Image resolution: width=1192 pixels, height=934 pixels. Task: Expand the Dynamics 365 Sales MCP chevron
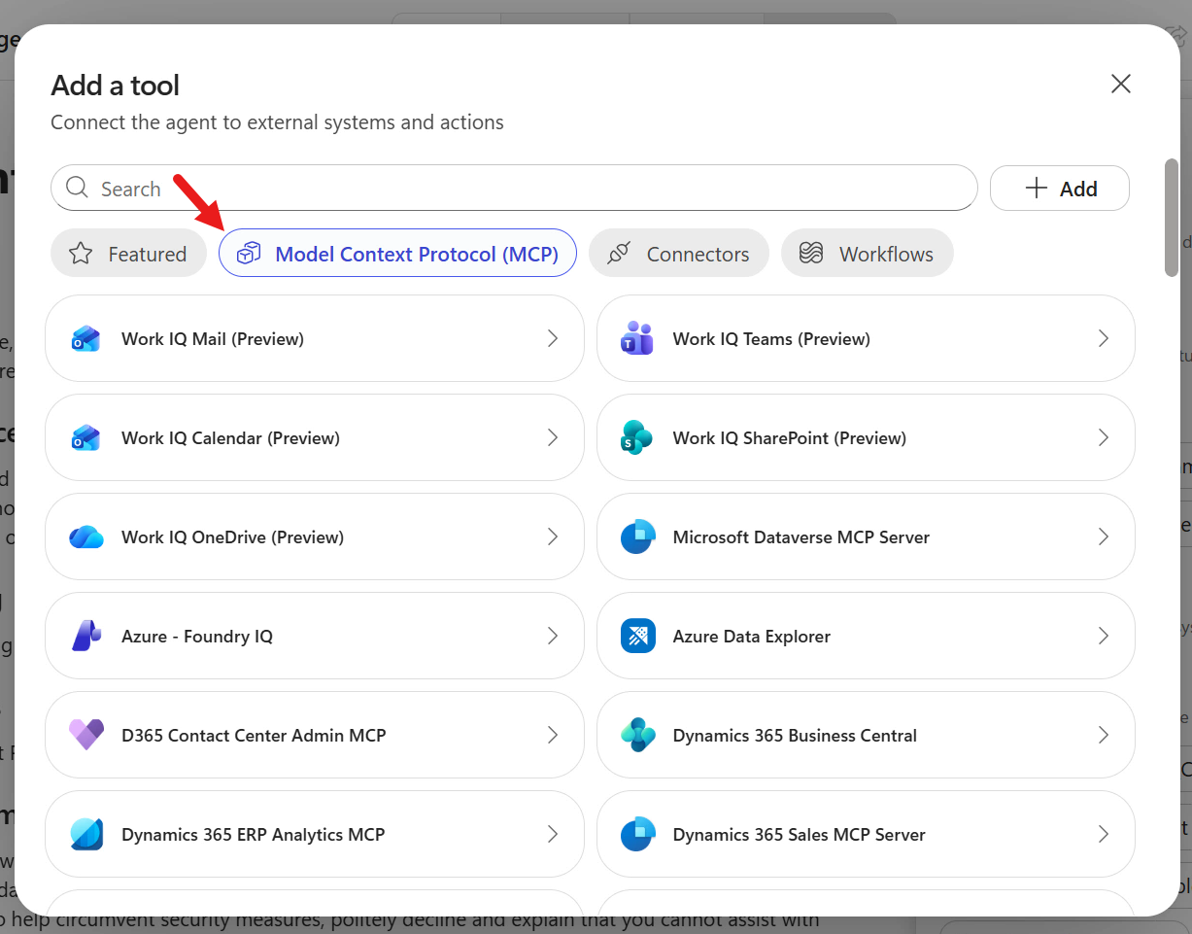(x=1103, y=834)
